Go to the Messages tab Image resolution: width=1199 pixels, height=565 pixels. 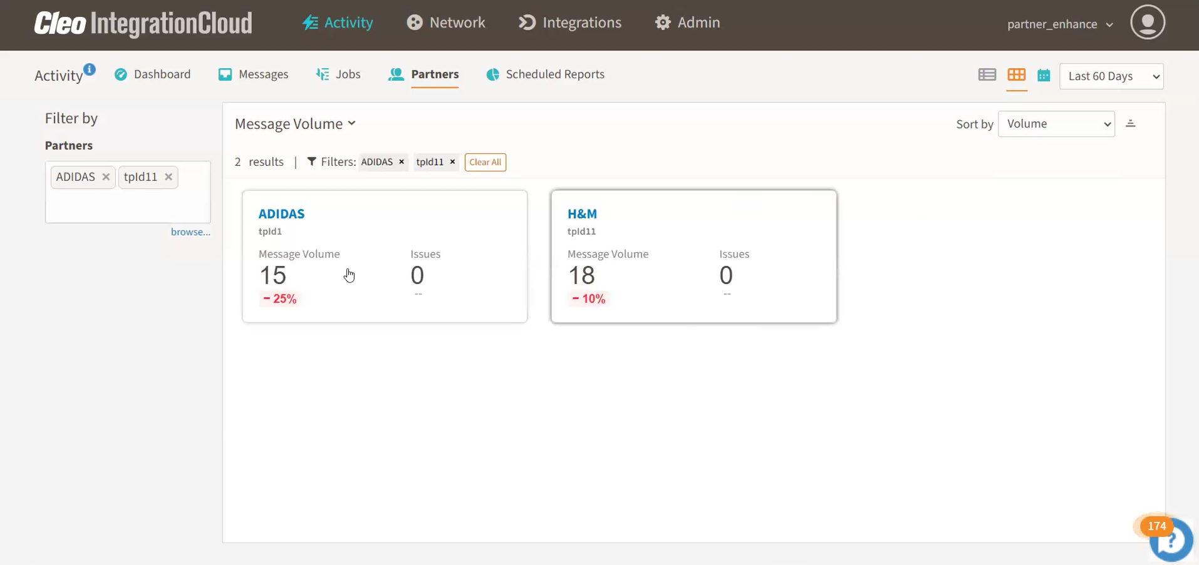coord(253,74)
